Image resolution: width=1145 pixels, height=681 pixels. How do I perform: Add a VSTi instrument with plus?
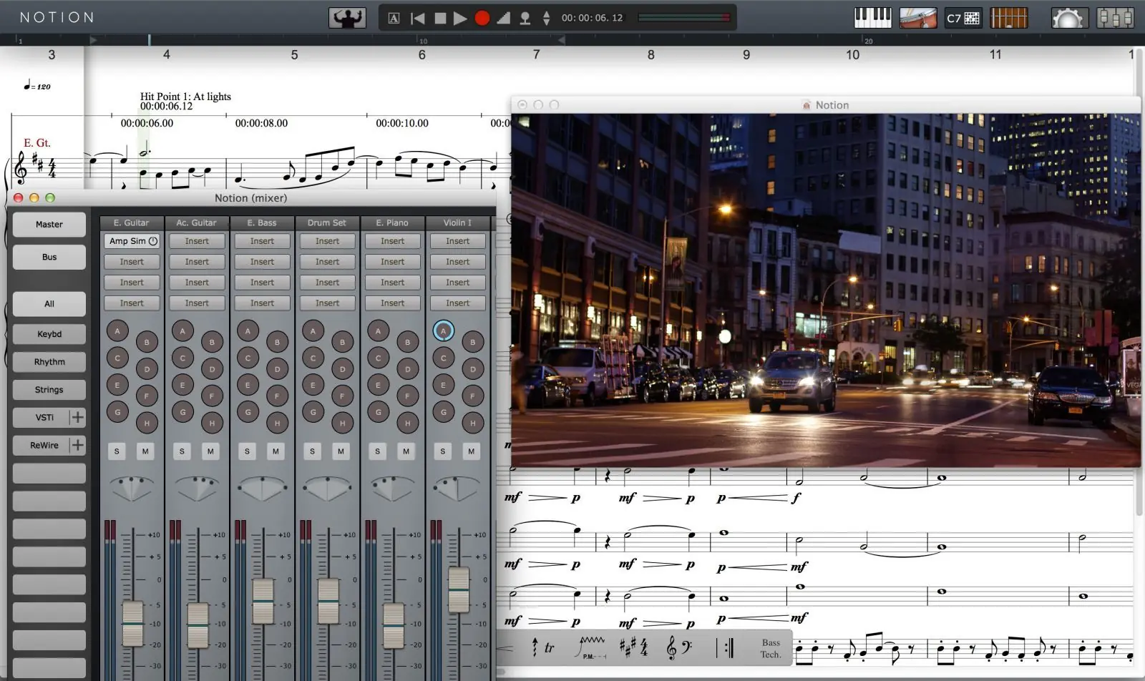(77, 417)
